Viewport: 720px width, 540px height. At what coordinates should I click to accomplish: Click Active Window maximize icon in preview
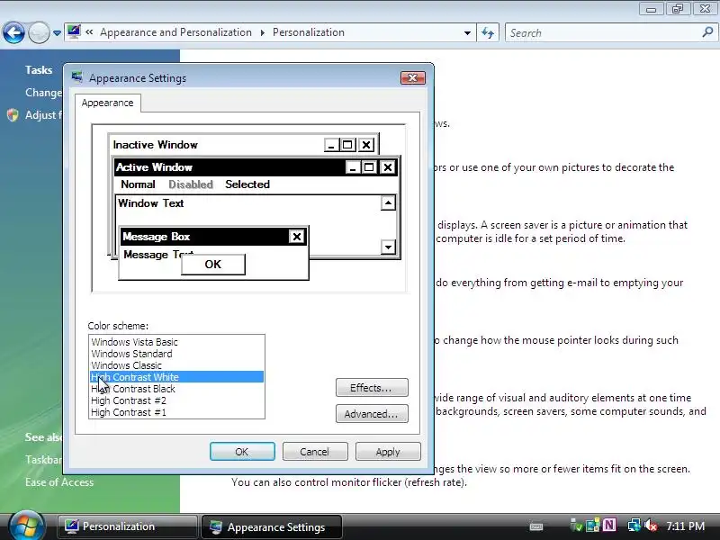coord(369,167)
